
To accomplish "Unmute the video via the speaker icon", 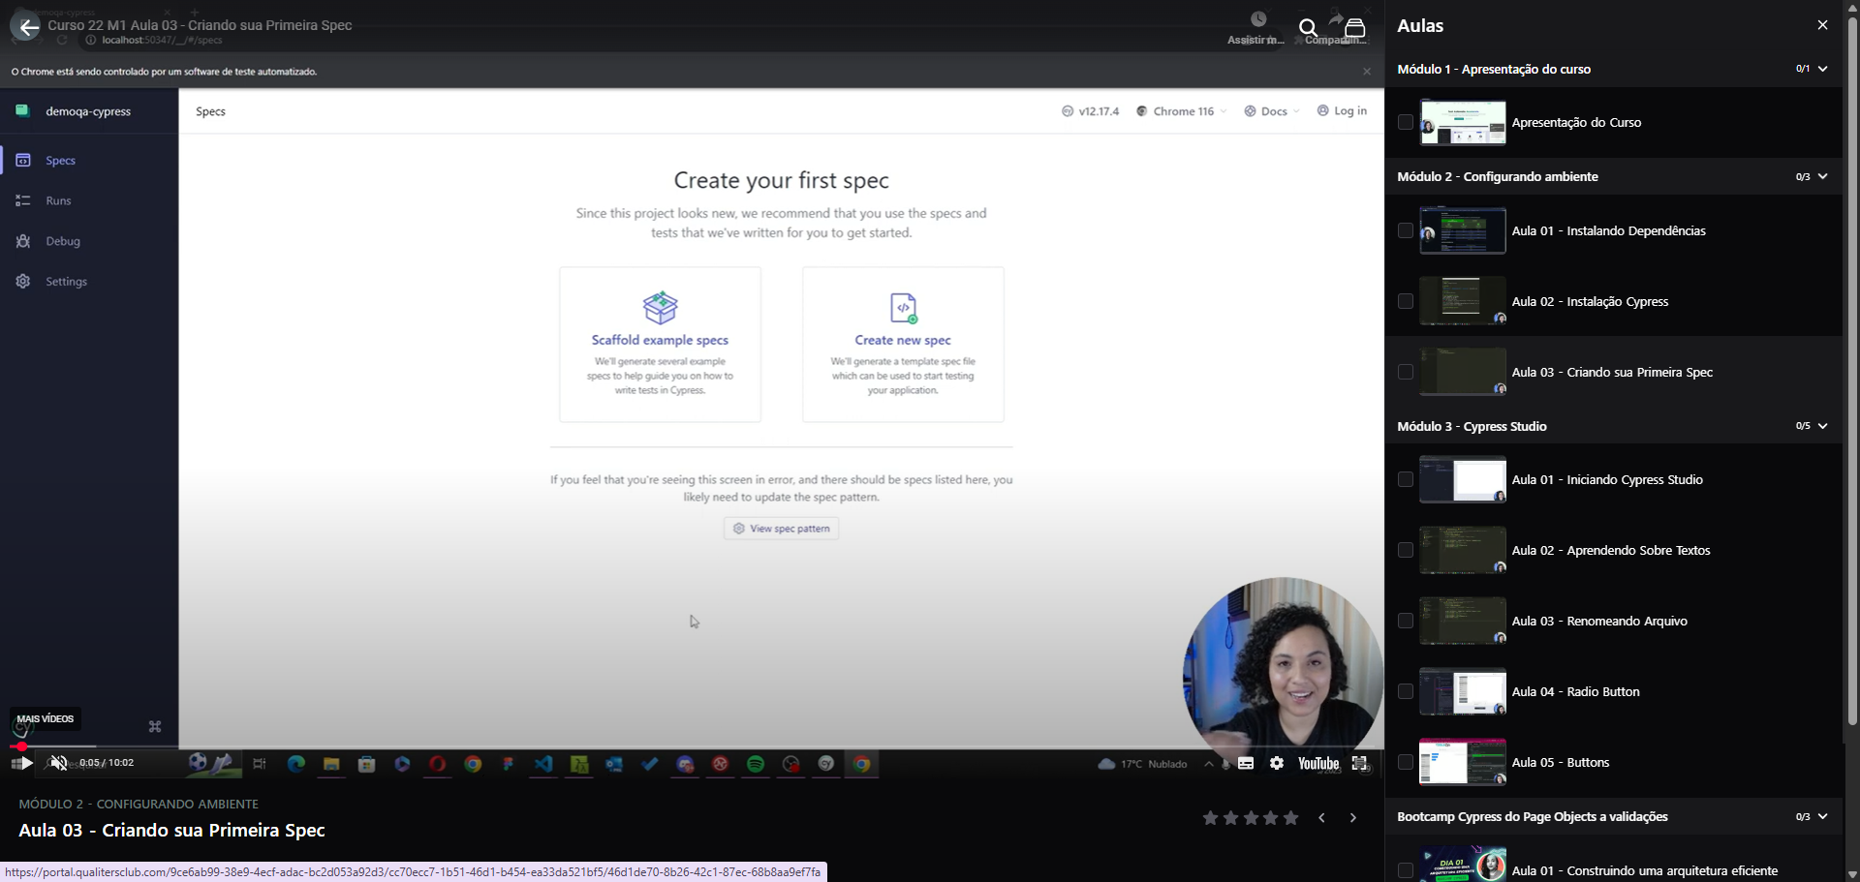I will pyautogui.click(x=59, y=763).
